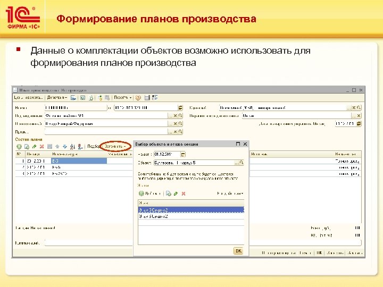Screen dimensions: 383x287
Task: Close the Выбор объекта dialog
Action: point(245,144)
